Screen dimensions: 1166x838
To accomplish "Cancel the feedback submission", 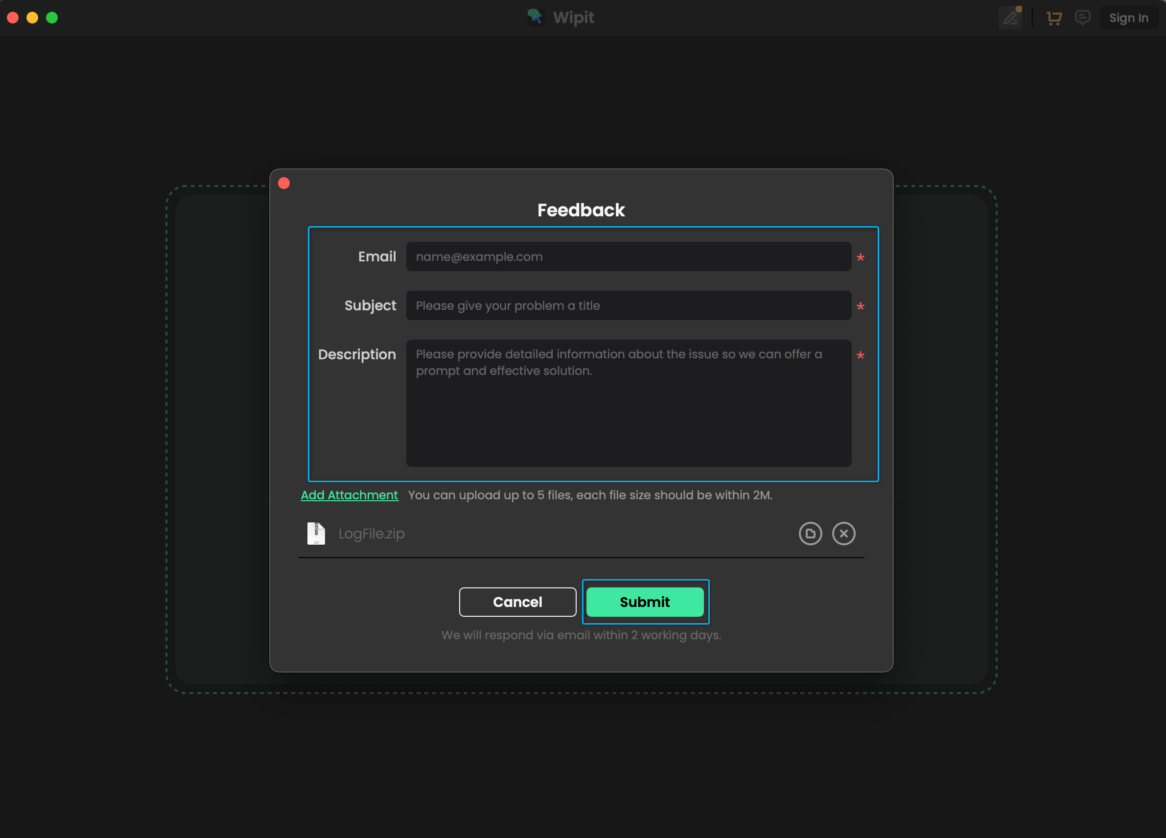I will pyautogui.click(x=517, y=602).
